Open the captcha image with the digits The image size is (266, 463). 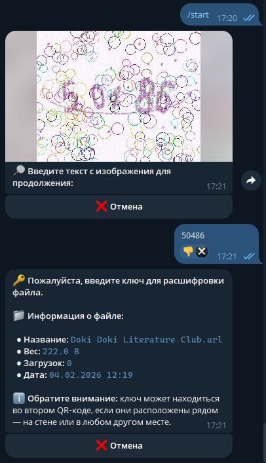(x=119, y=96)
